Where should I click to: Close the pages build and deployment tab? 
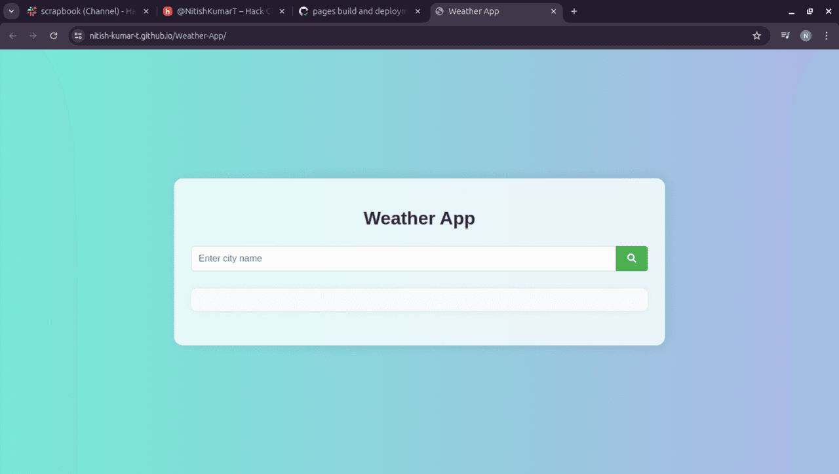(x=418, y=11)
